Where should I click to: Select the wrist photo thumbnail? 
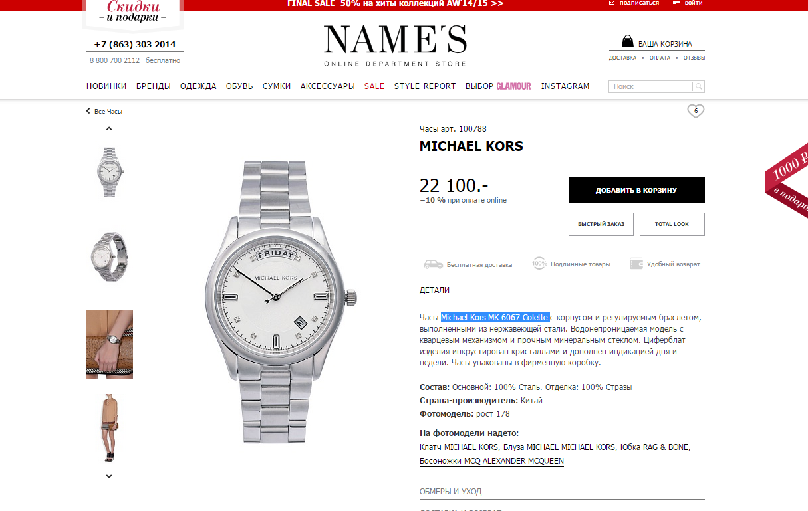(x=110, y=344)
